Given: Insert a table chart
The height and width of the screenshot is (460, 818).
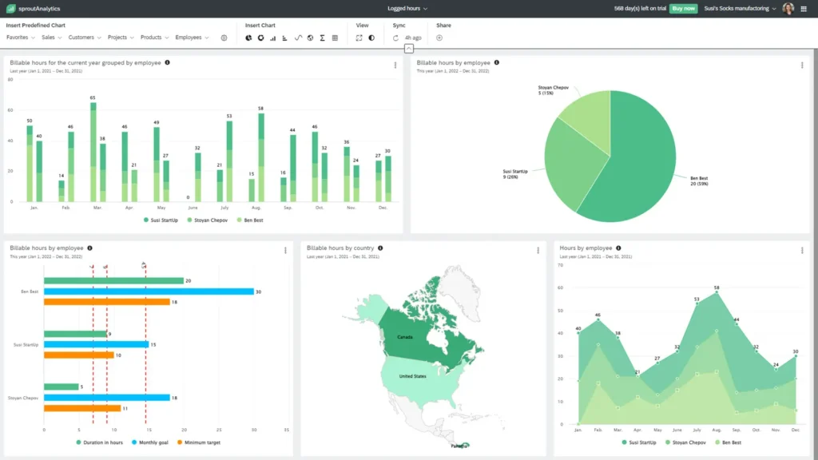Looking at the screenshot, I should (x=335, y=38).
